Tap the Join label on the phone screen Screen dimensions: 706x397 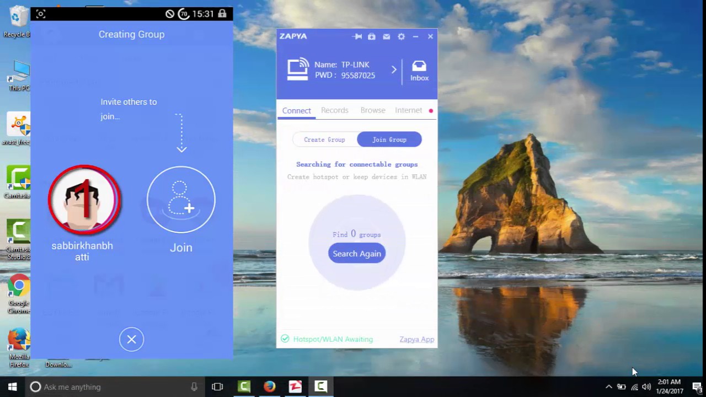[181, 248]
